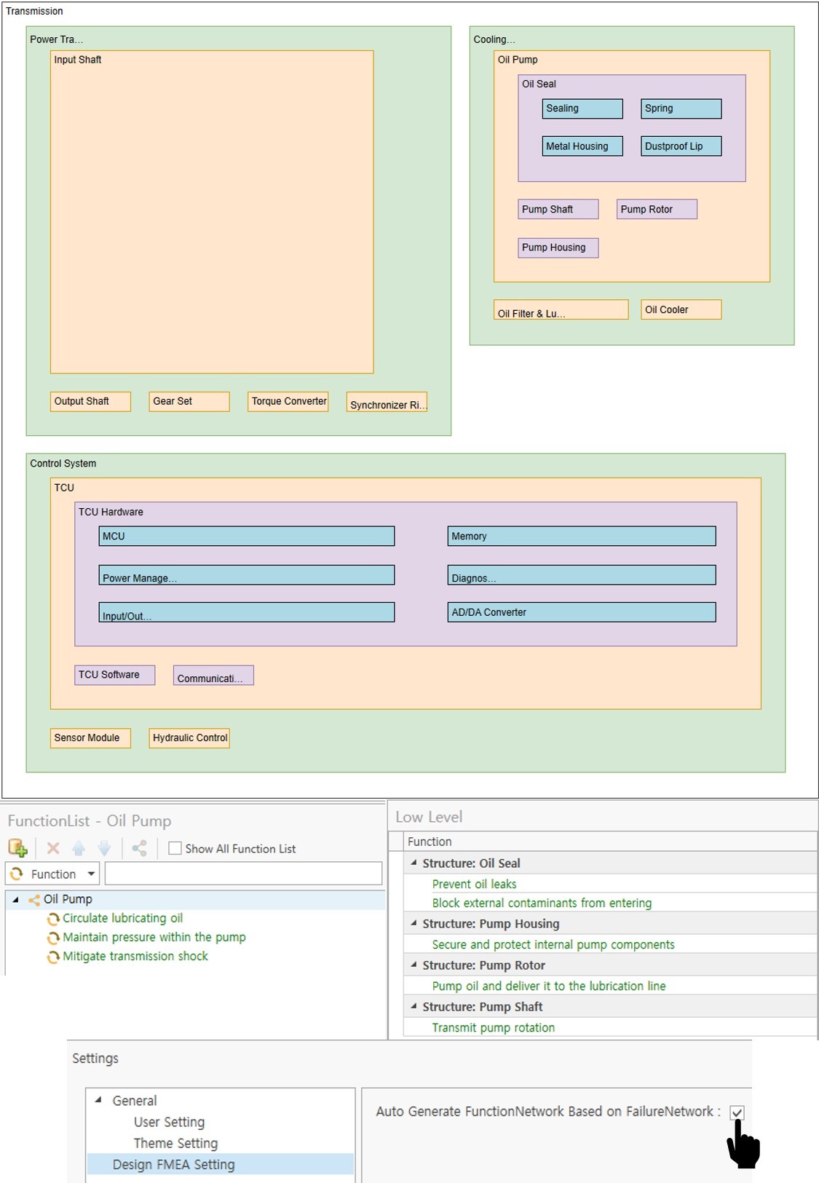Open Theme Setting in settings tree
The image size is (819, 1183).
pyautogui.click(x=175, y=1144)
